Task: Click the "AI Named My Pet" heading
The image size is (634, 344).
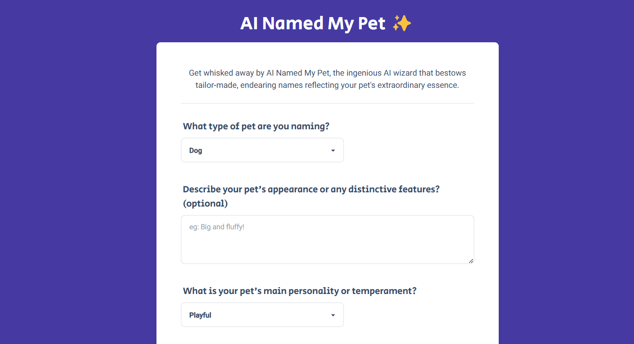Action: tap(313, 24)
